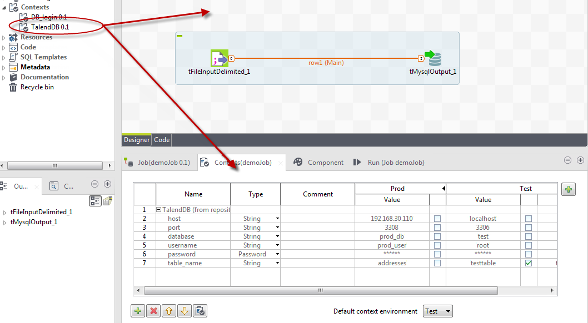Screen dimensions: 588x323
Task: Switch to the Code view tab
Action: tap(162, 140)
